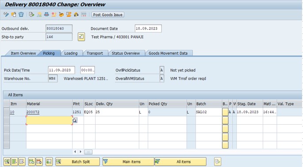Go to the Status Overview tab

click(126, 53)
